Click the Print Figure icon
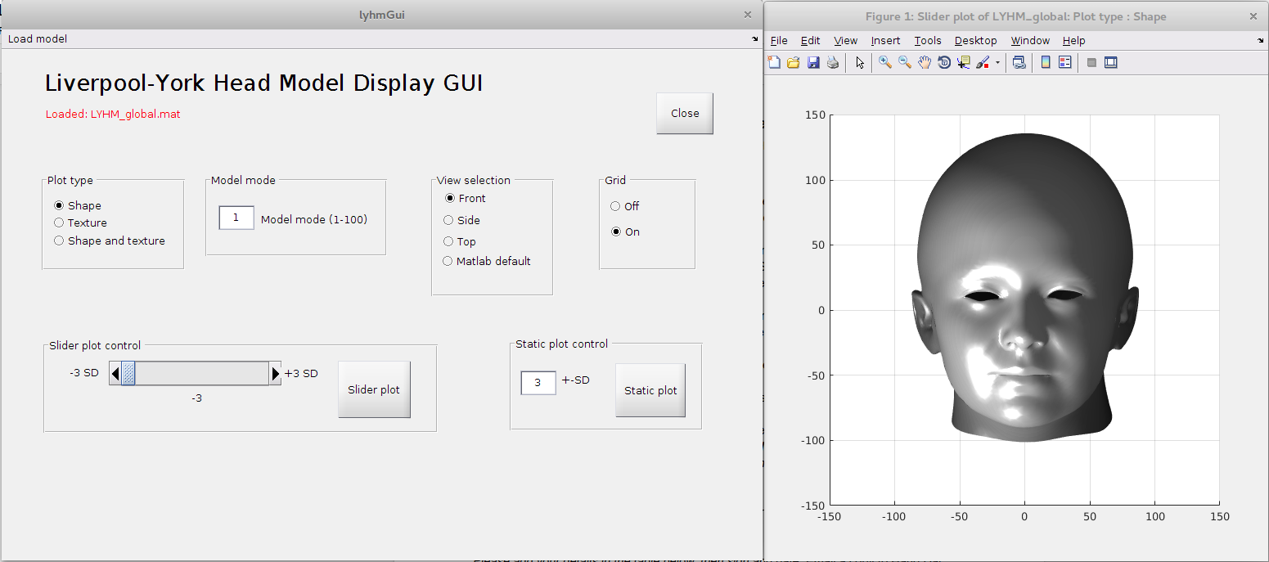 [x=833, y=63]
